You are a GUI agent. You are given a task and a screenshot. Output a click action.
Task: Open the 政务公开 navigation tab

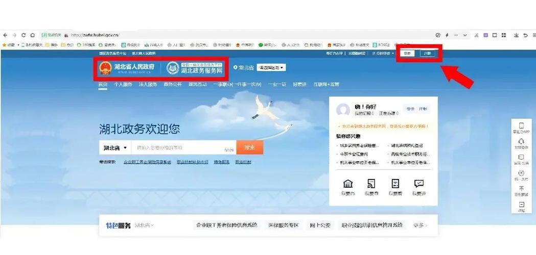pos(173,84)
